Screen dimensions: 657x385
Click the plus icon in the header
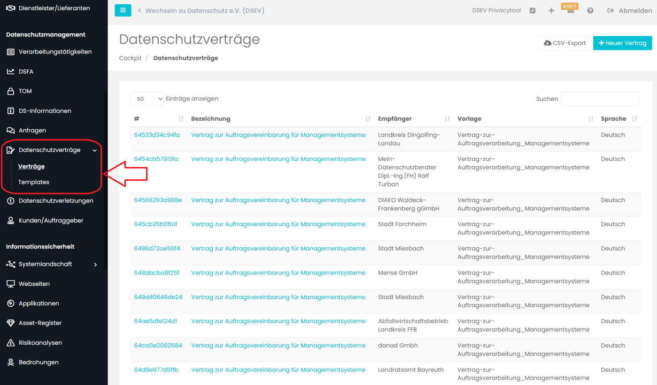click(551, 11)
